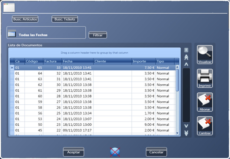The width and height of the screenshot is (230, 159).
Task: Open the Visualizar magnifier button
Action: 205,55
